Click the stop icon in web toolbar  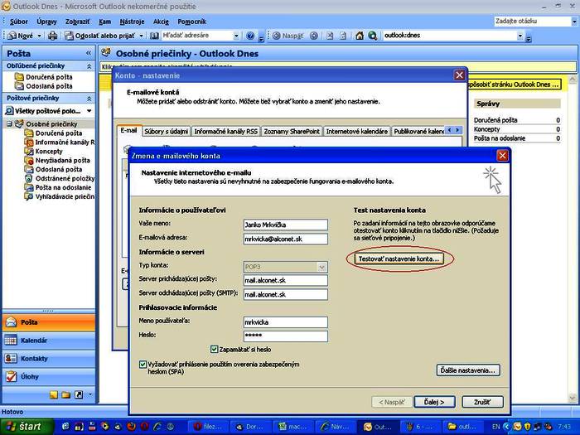point(330,36)
